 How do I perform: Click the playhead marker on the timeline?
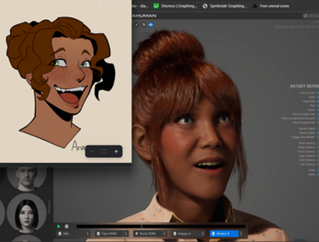click(142, 226)
